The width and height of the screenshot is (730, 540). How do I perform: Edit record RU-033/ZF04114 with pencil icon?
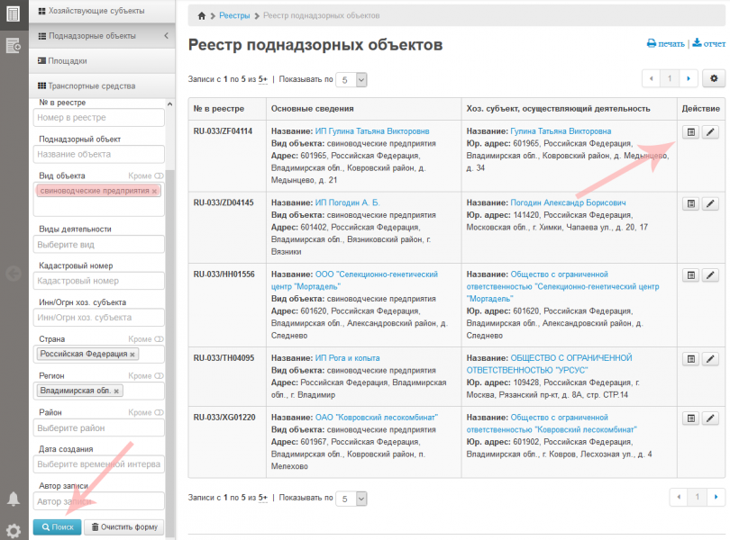tap(710, 132)
